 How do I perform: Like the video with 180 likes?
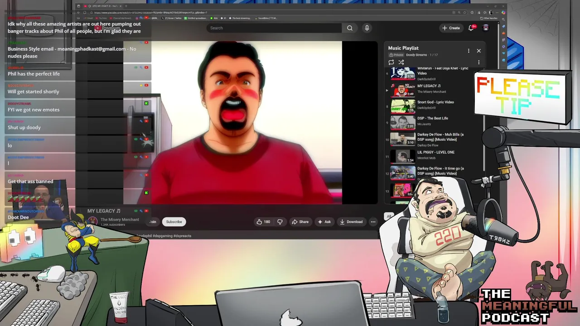point(263,222)
